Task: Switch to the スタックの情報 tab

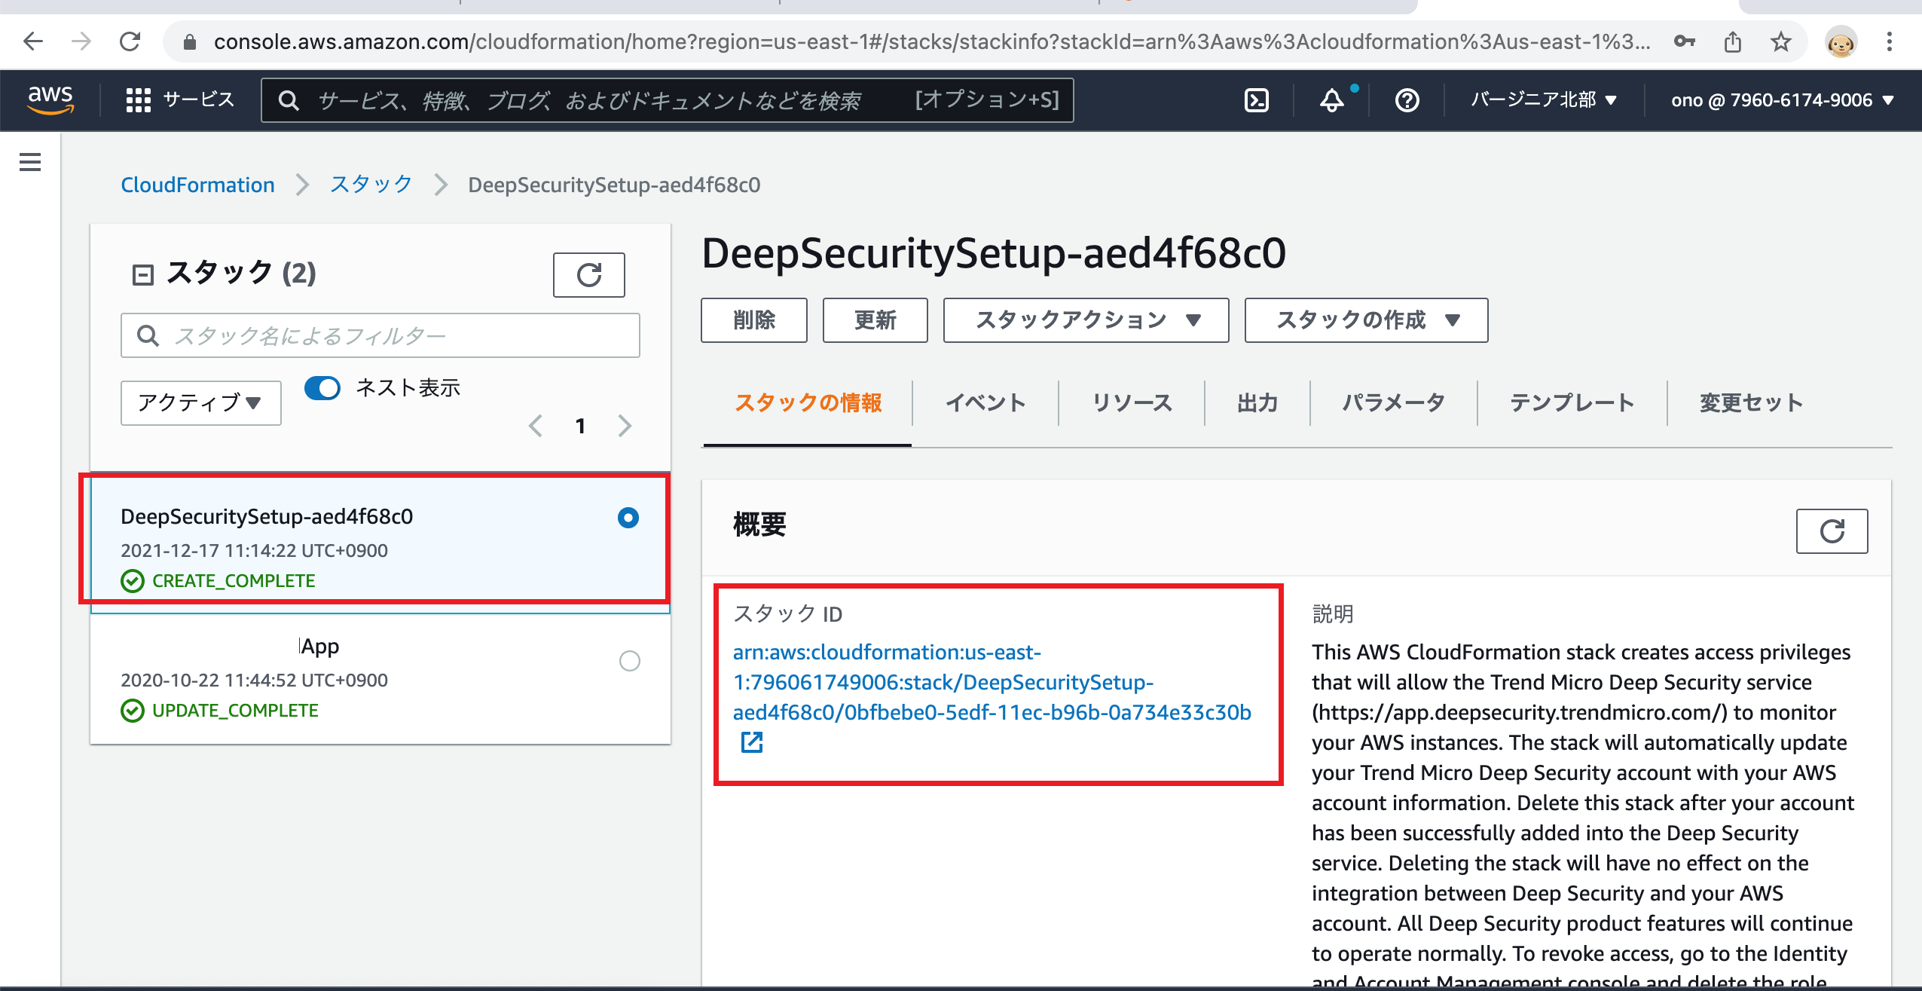Action: [808, 403]
